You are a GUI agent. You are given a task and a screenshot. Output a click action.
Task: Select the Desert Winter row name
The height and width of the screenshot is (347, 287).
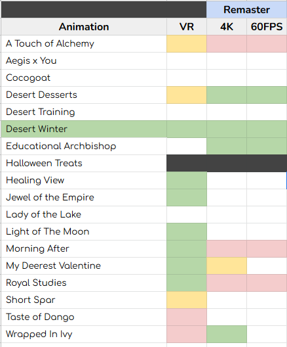[84, 129]
